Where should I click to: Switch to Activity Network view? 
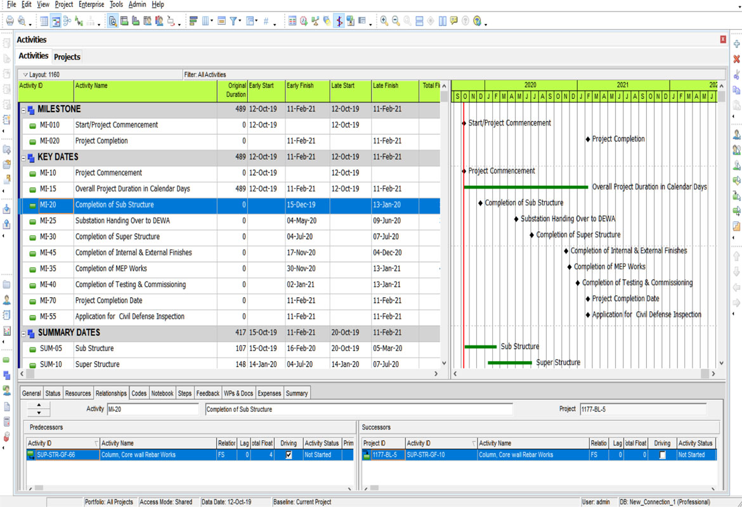(x=67, y=21)
